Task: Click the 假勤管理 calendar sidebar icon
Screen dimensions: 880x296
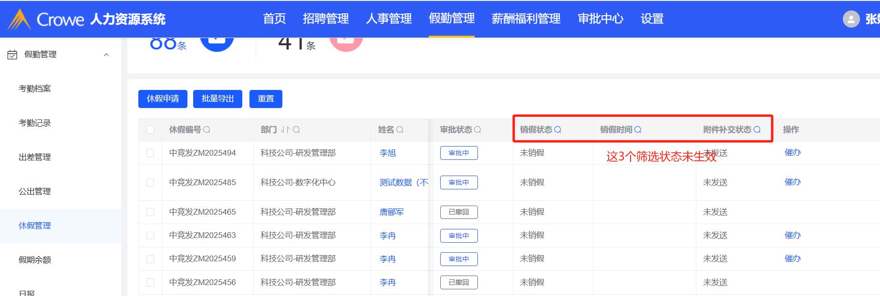Action: (x=12, y=55)
